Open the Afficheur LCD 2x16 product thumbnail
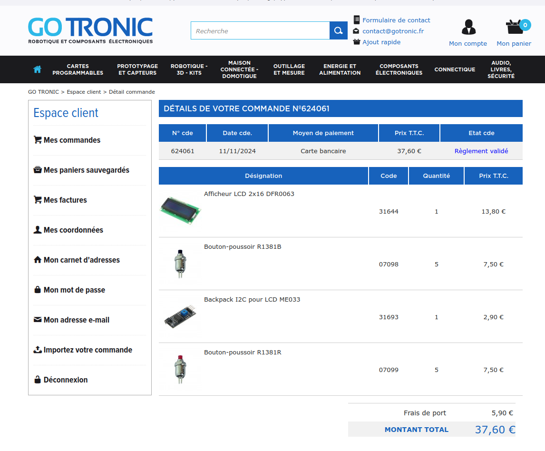The image size is (545, 451). pos(180,211)
